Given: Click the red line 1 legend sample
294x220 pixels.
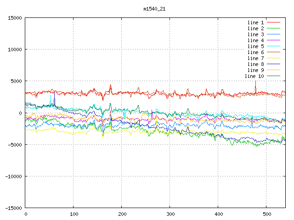Looking at the screenshot, I should (274, 22).
